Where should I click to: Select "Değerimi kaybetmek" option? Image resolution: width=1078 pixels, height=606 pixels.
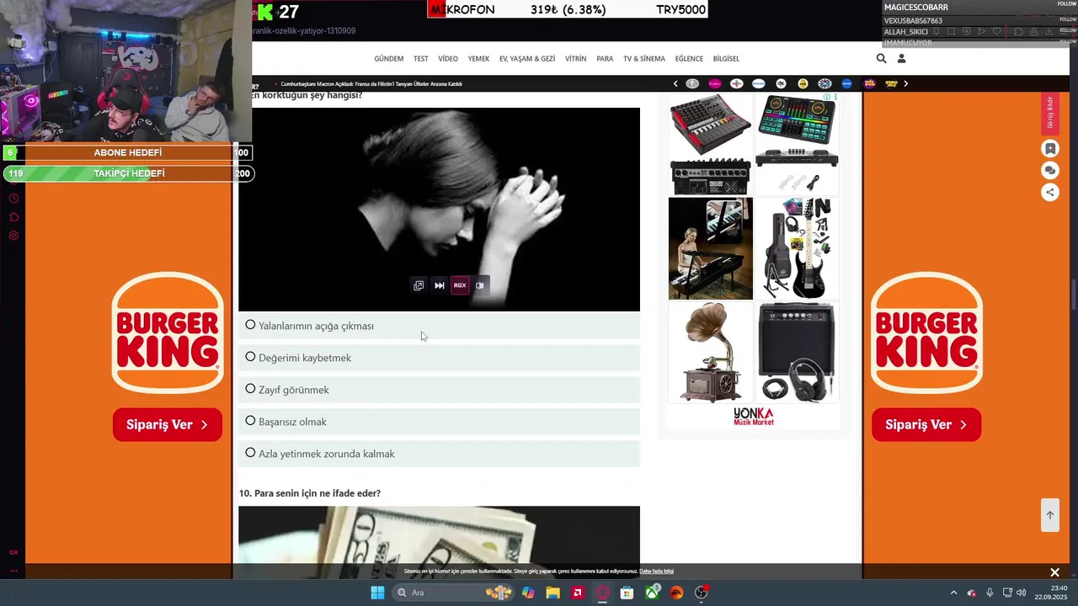[x=439, y=358]
